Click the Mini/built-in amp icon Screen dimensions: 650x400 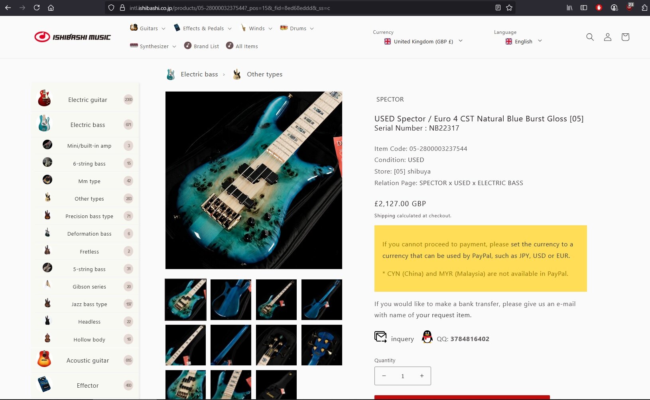[x=47, y=144]
